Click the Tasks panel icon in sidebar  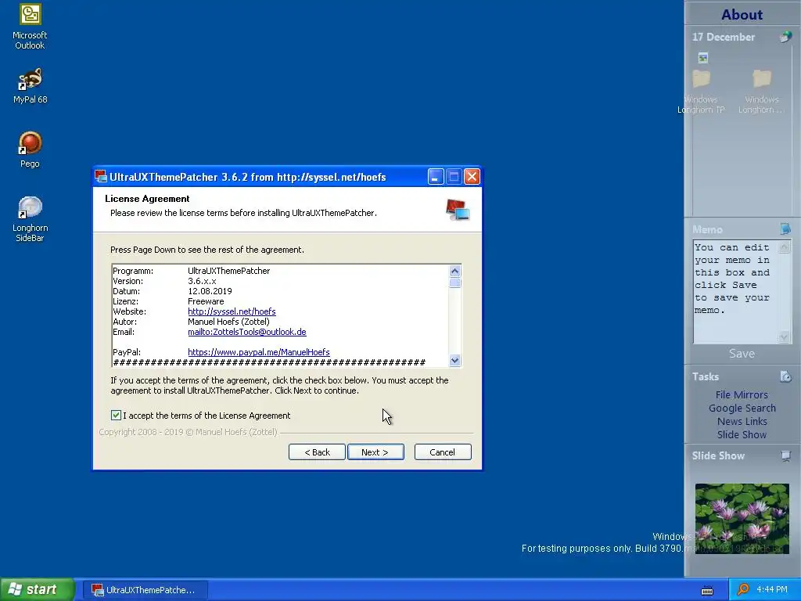[x=785, y=376]
